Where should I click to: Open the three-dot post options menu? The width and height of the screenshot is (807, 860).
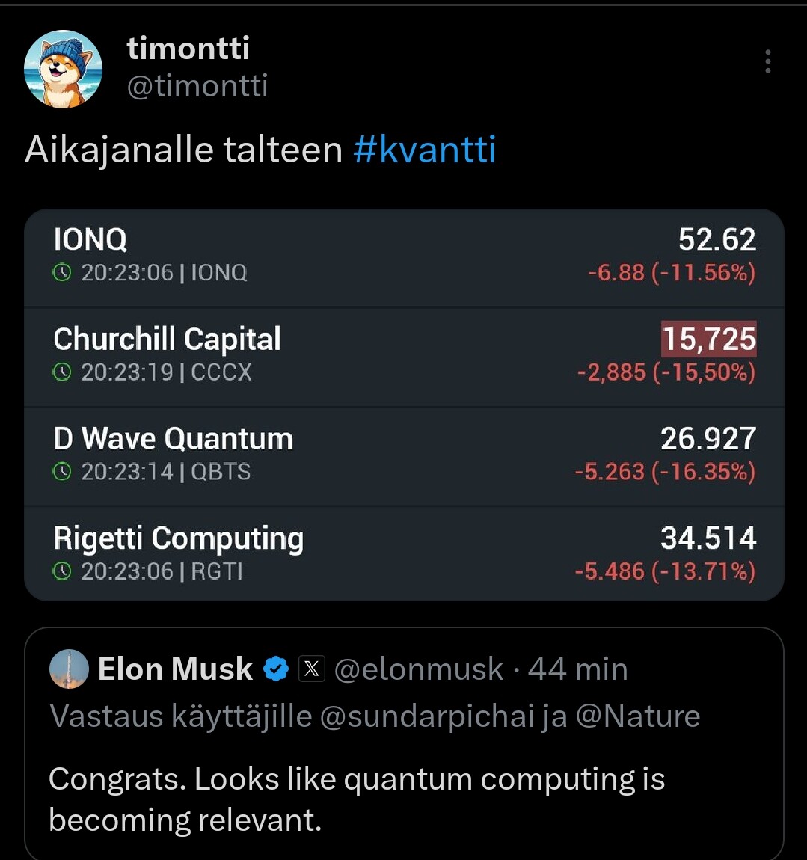pyautogui.click(x=767, y=61)
